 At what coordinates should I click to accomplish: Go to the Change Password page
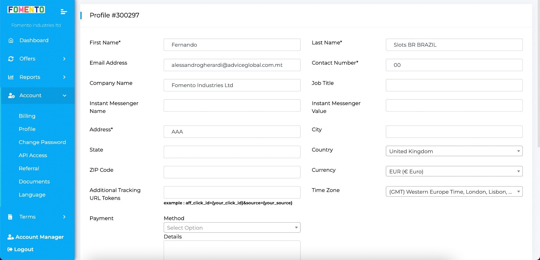[x=42, y=142]
